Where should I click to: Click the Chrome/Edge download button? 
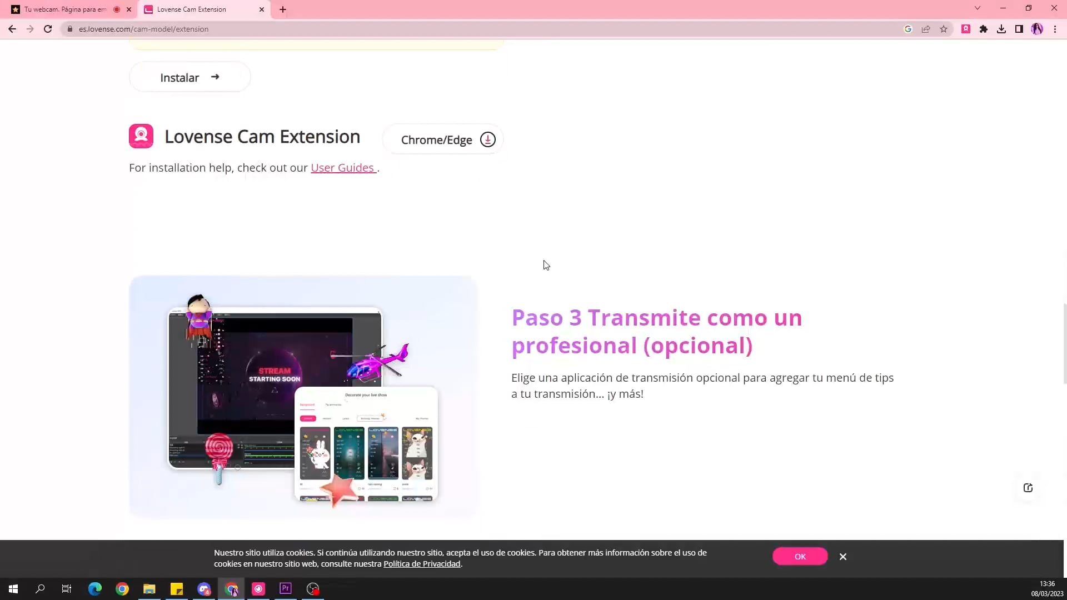[443, 139]
